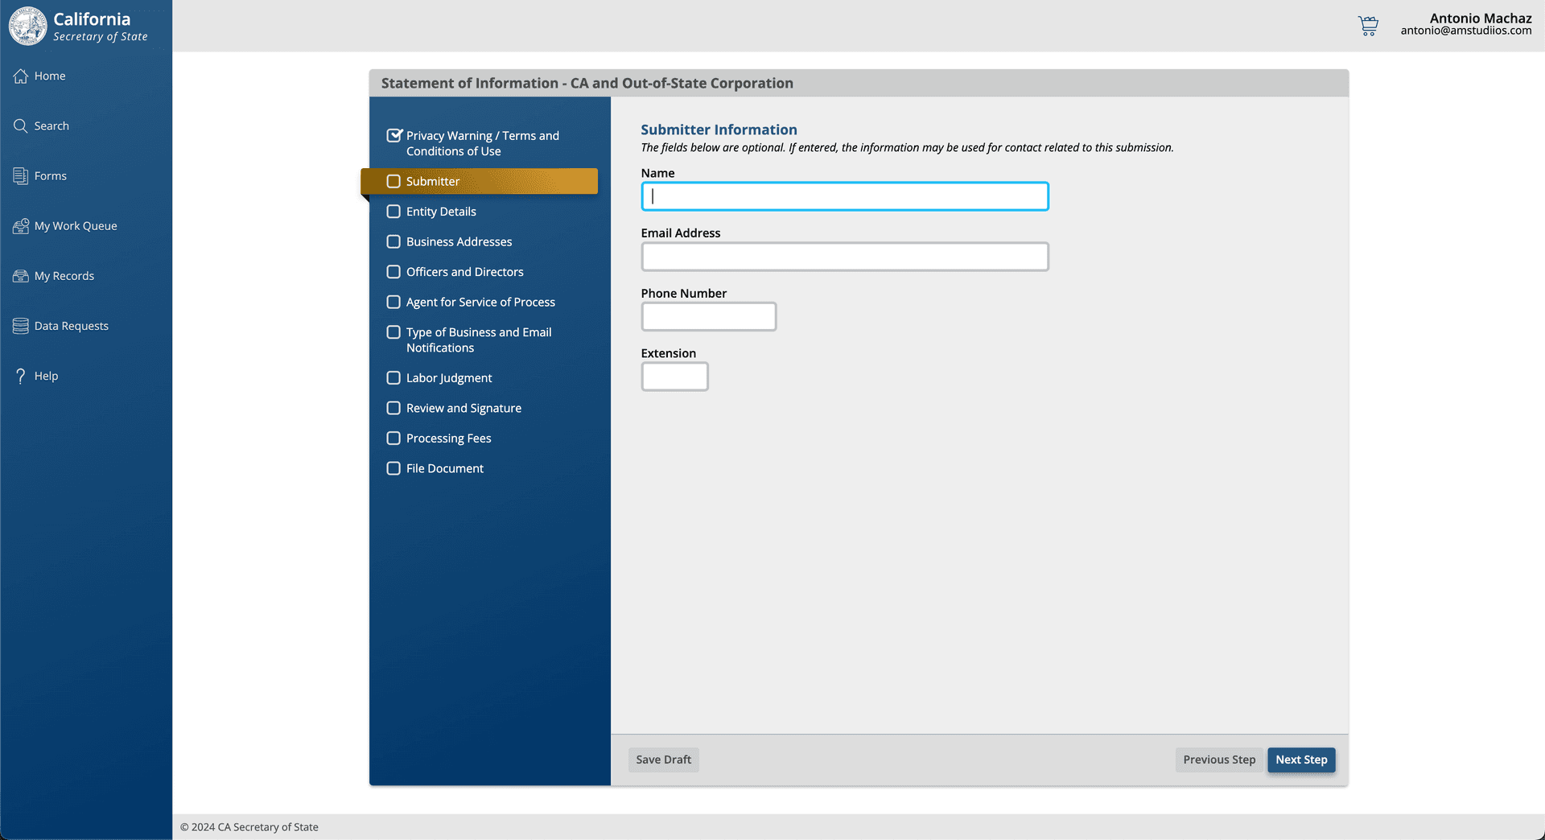
Task: Open the shopping cart icon
Action: coord(1368,26)
